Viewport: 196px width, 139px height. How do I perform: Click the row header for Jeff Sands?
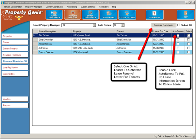click(x=35, y=48)
